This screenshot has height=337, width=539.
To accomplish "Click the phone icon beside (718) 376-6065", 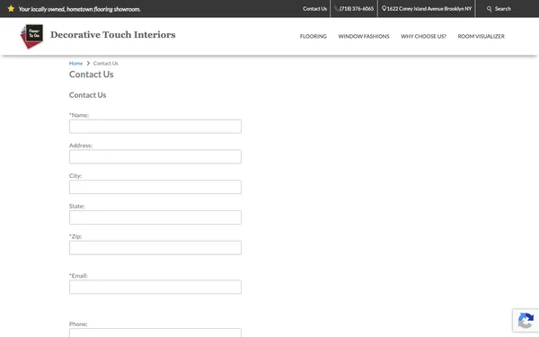I will 337,9.
